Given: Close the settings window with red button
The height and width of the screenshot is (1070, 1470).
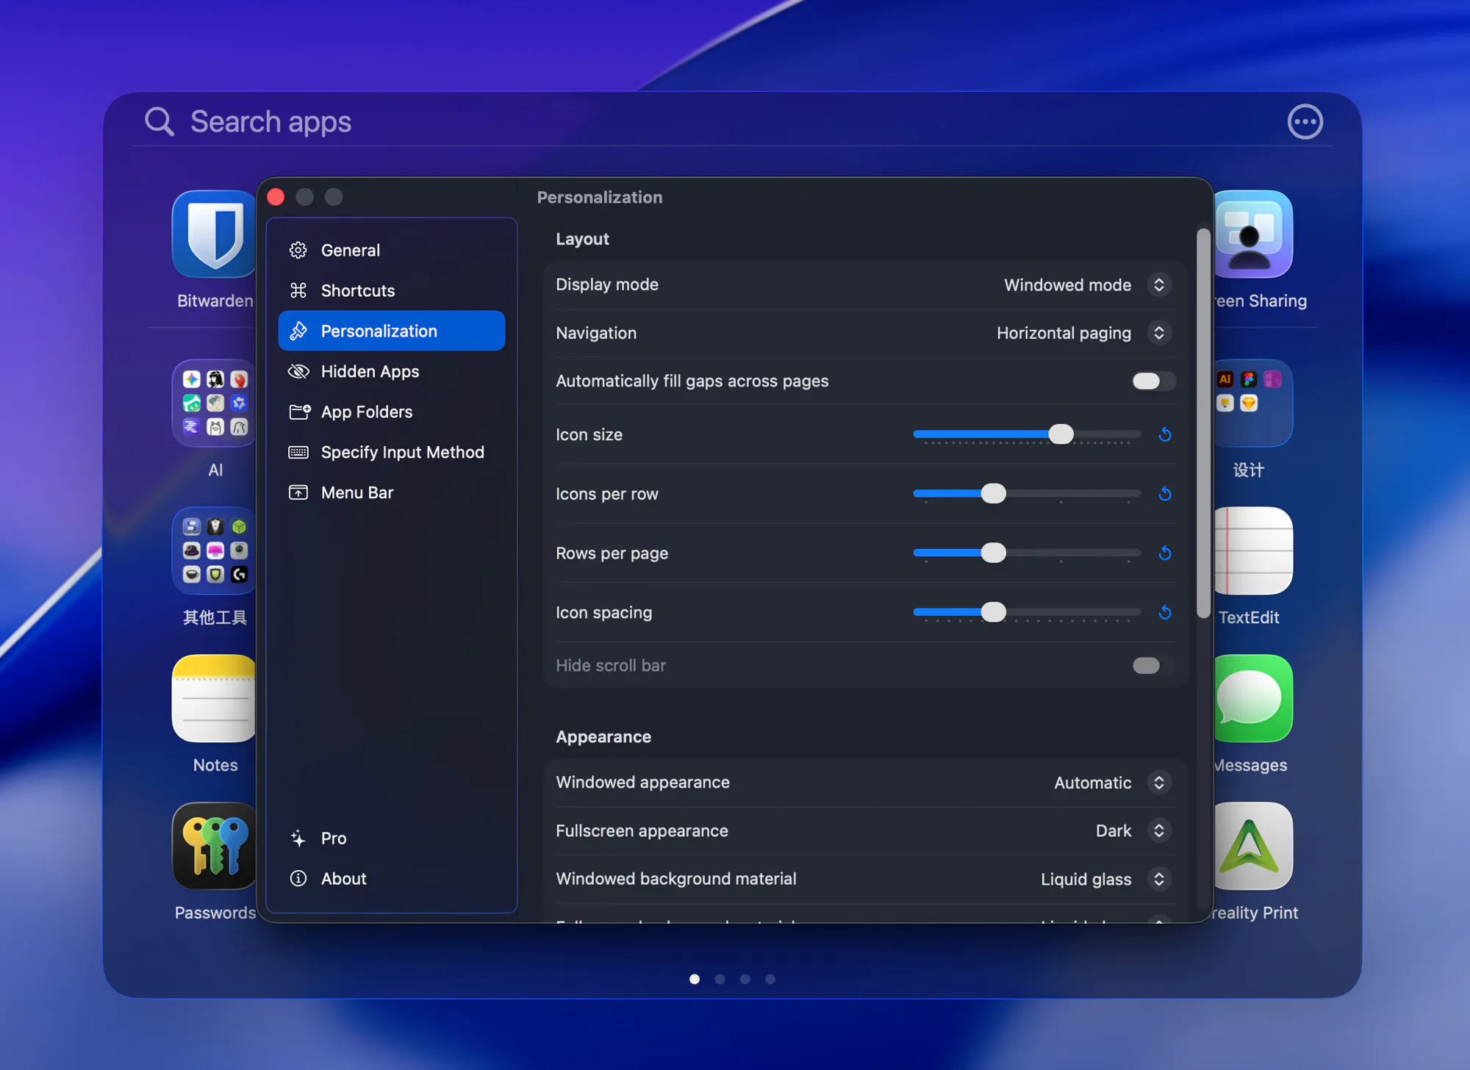Looking at the screenshot, I should 276,197.
